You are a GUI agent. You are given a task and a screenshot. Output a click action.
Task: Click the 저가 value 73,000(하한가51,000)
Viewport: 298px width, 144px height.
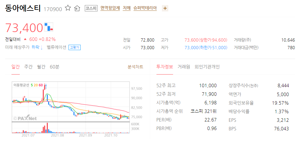(206, 48)
